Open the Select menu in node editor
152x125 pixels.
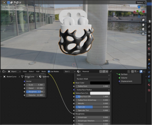31,72
